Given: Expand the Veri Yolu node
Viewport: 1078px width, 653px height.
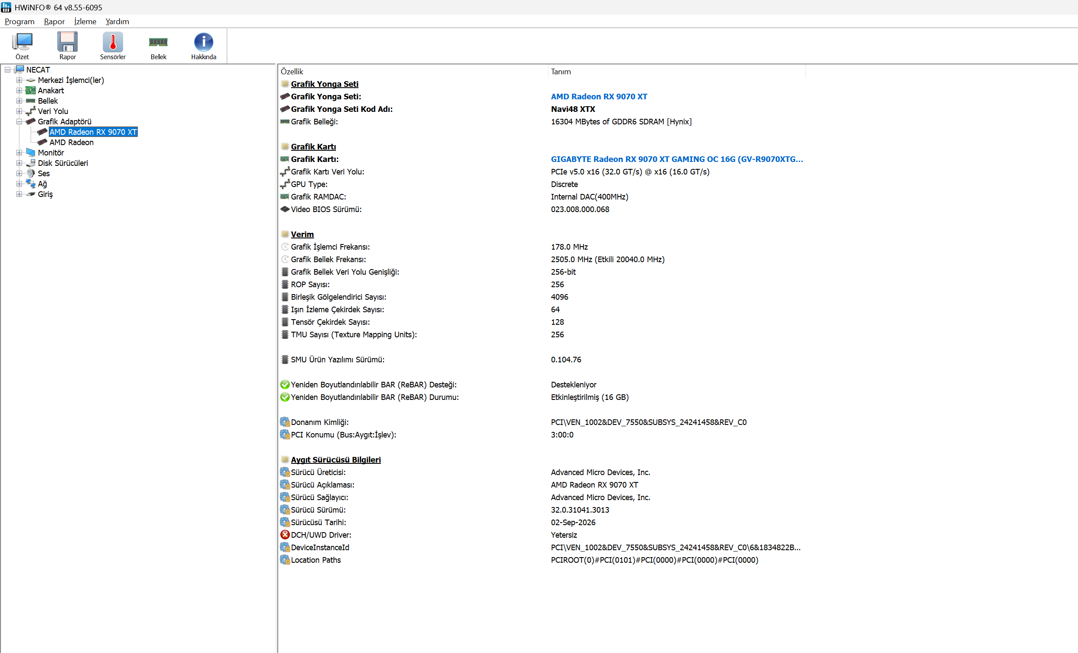Looking at the screenshot, I should (19, 111).
